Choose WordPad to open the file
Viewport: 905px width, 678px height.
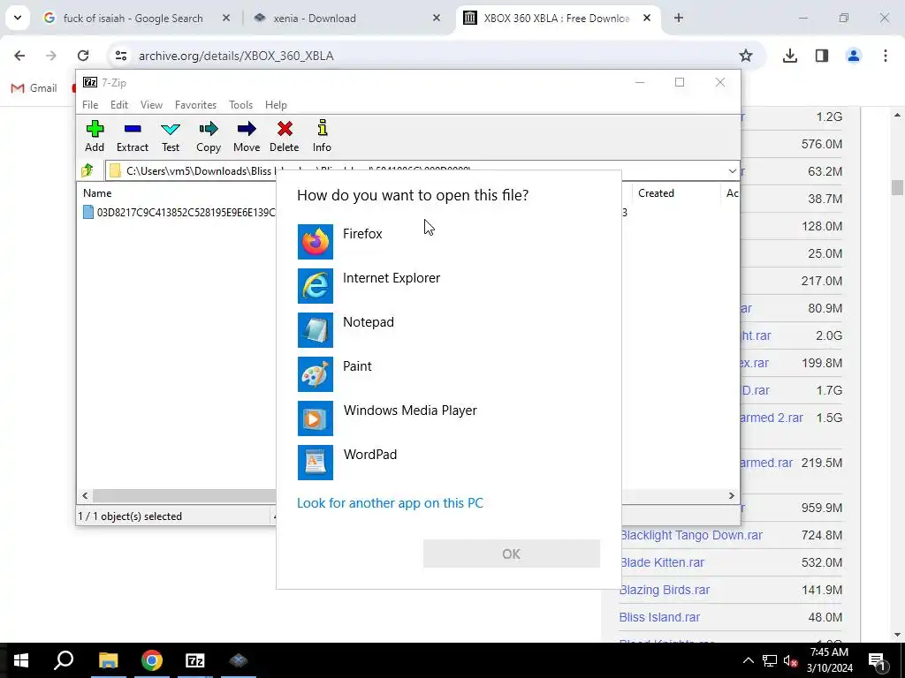tap(448, 463)
